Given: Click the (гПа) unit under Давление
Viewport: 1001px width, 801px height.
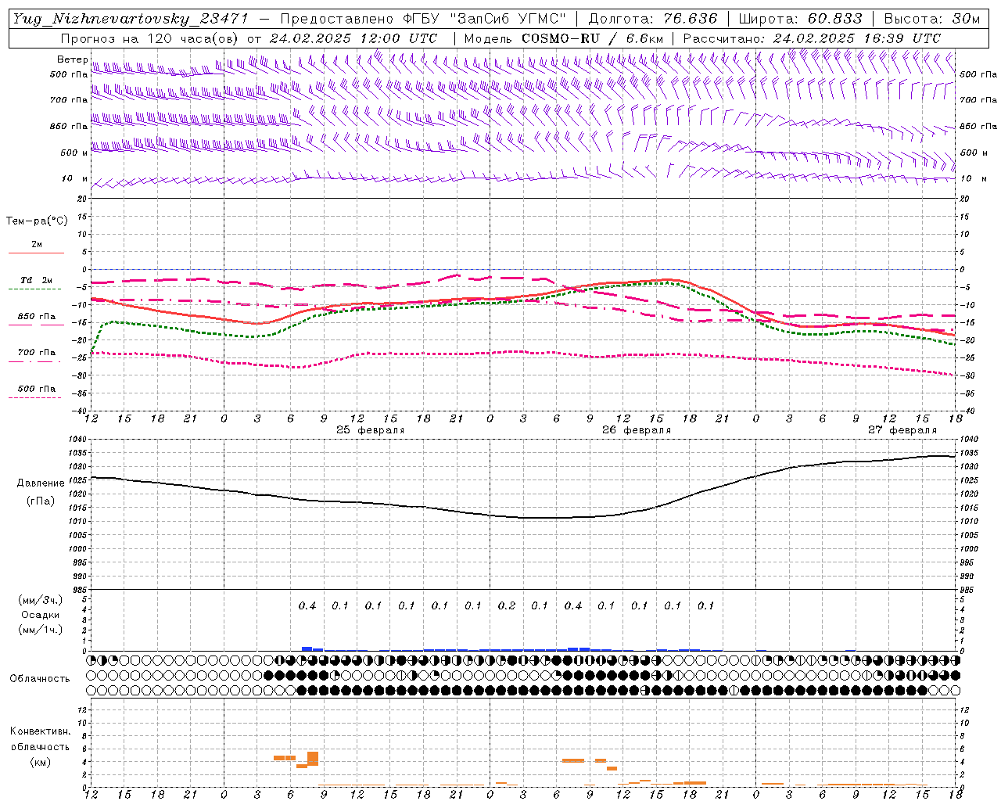Looking at the screenshot, I should click(x=41, y=501).
